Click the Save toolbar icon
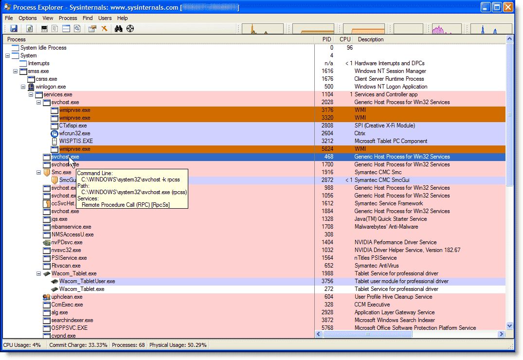This screenshot has height=360, width=523. click(14, 29)
